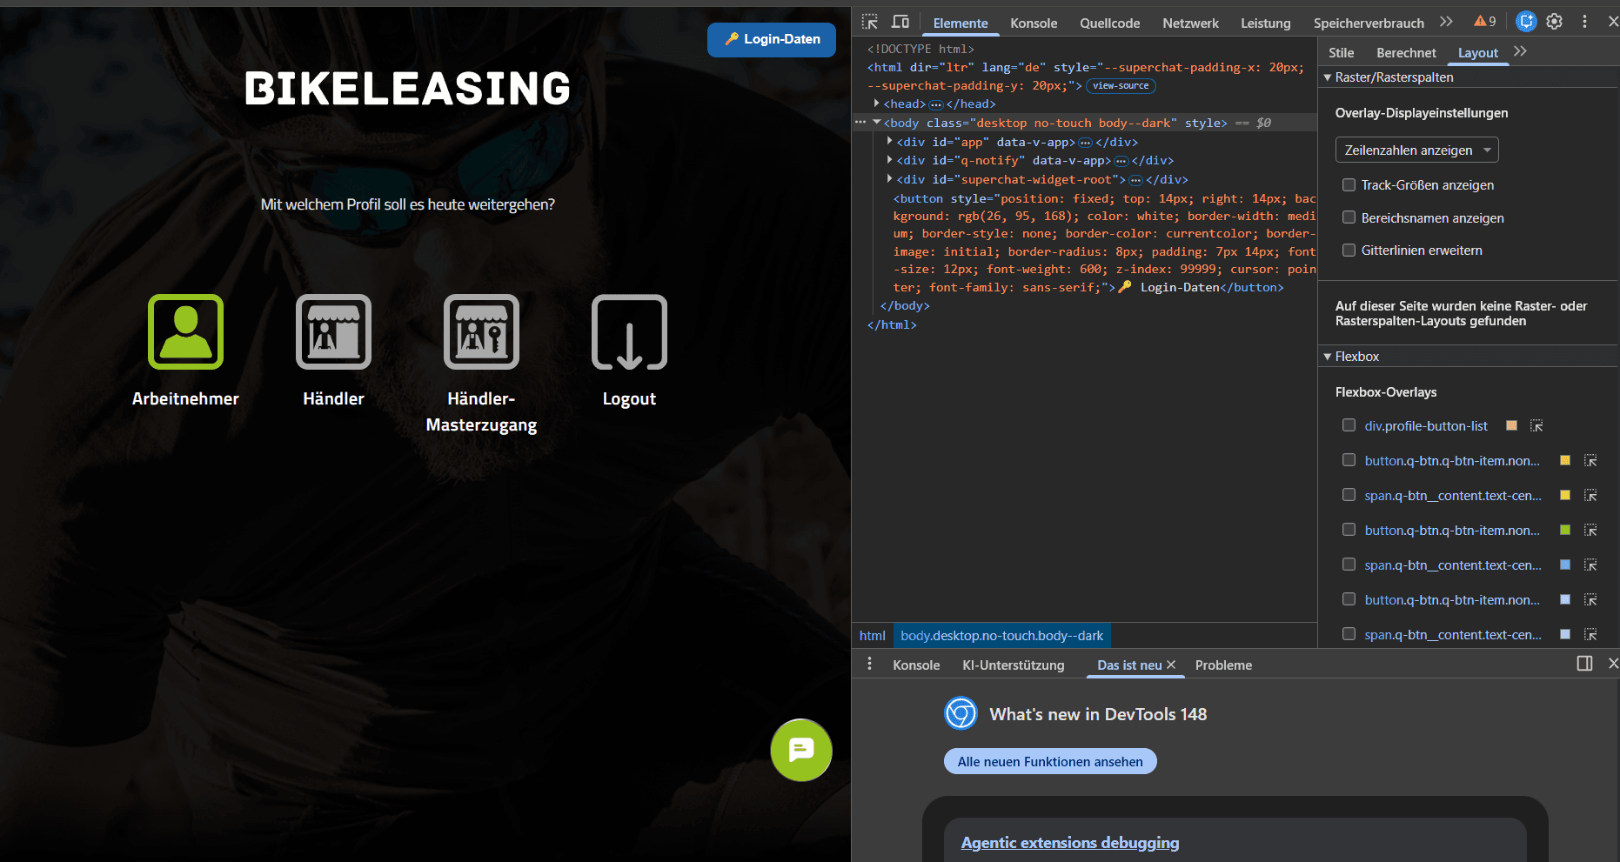The height and width of the screenshot is (862, 1620).
Task: Click the ellipsis inside the head element
Action: tap(936, 104)
